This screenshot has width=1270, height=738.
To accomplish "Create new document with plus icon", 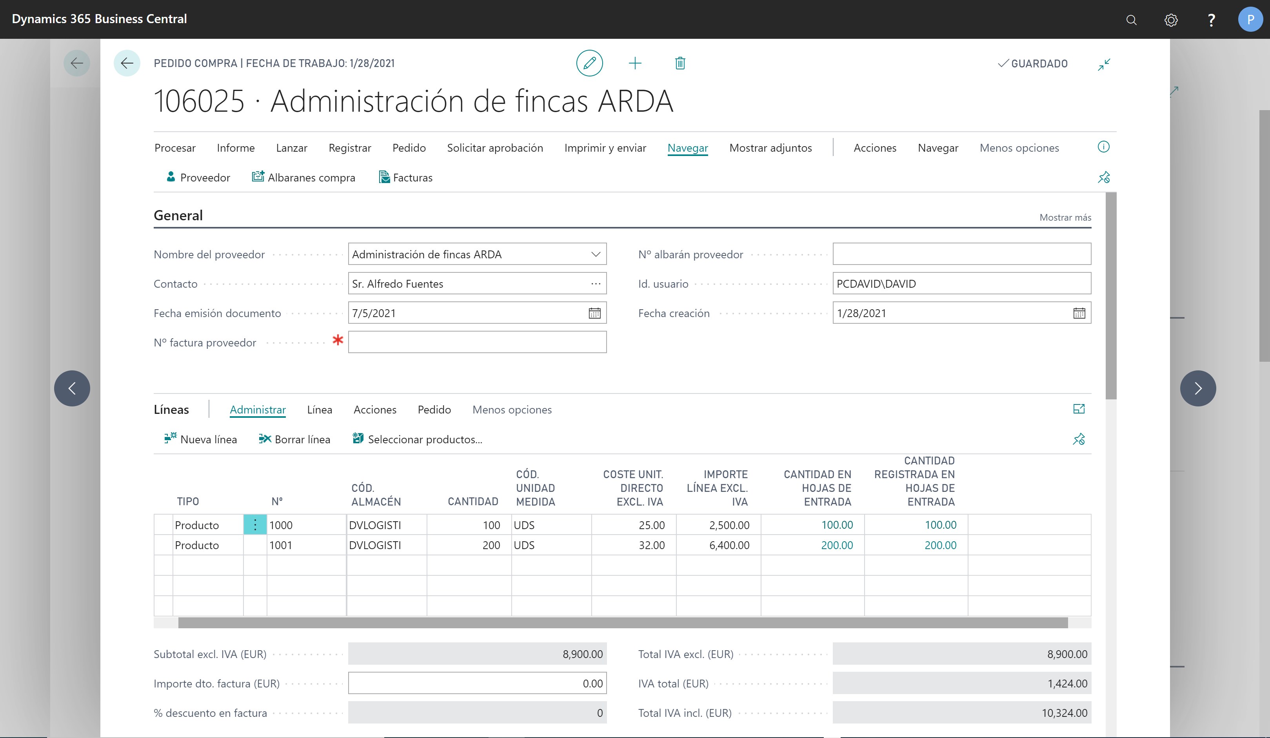I will pyautogui.click(x=635, y=63).
